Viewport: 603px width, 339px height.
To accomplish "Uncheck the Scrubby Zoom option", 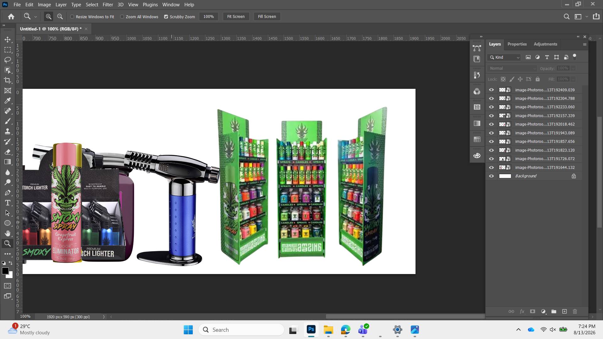I will pyautogui.click(x=166, y=17).
